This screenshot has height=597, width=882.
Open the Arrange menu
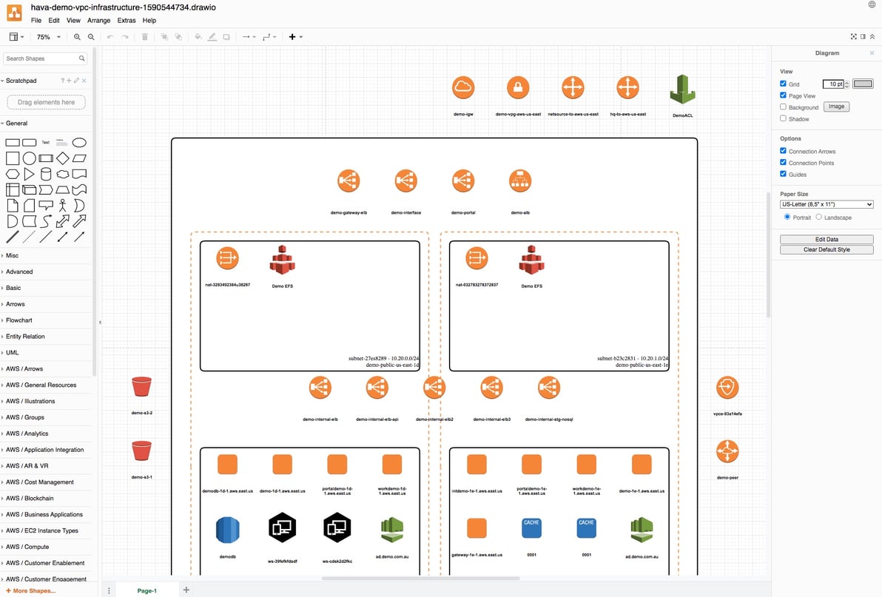click(98, 20)
